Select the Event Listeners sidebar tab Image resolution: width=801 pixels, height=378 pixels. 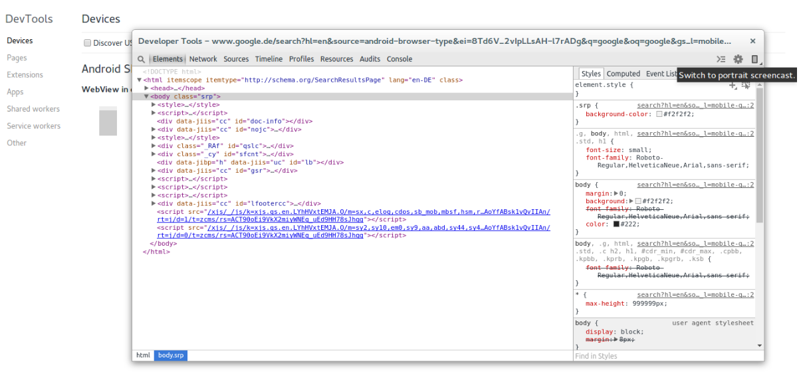[x=661, y=74]
